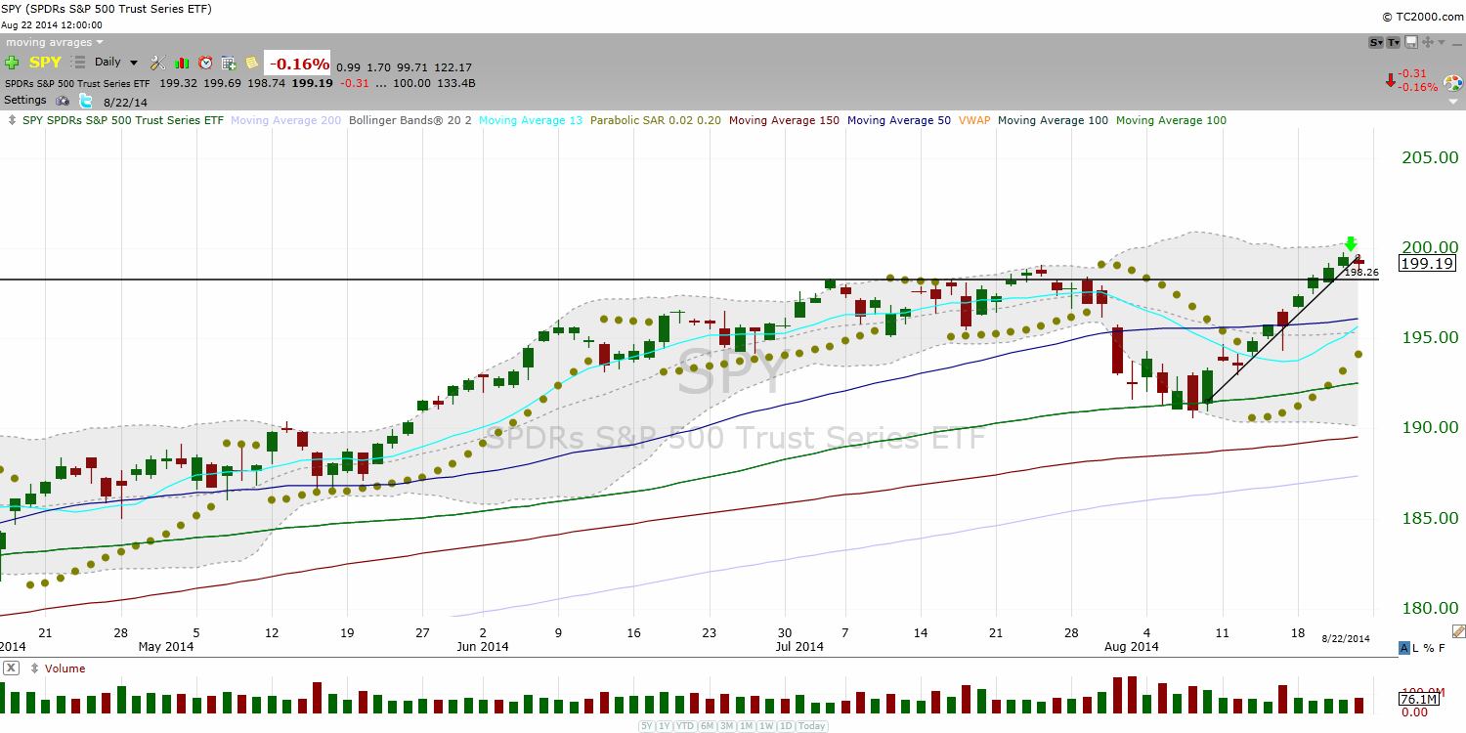Switch to Logarithmic scale L
Viewport: 1466px width, 733px height.
click(1415, 648)
